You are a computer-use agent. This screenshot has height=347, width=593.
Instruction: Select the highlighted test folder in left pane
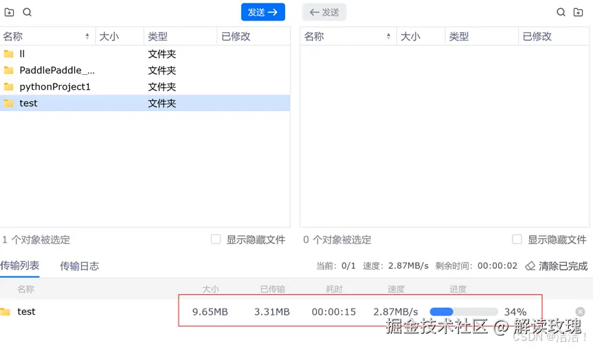click(x=145, y=103)
